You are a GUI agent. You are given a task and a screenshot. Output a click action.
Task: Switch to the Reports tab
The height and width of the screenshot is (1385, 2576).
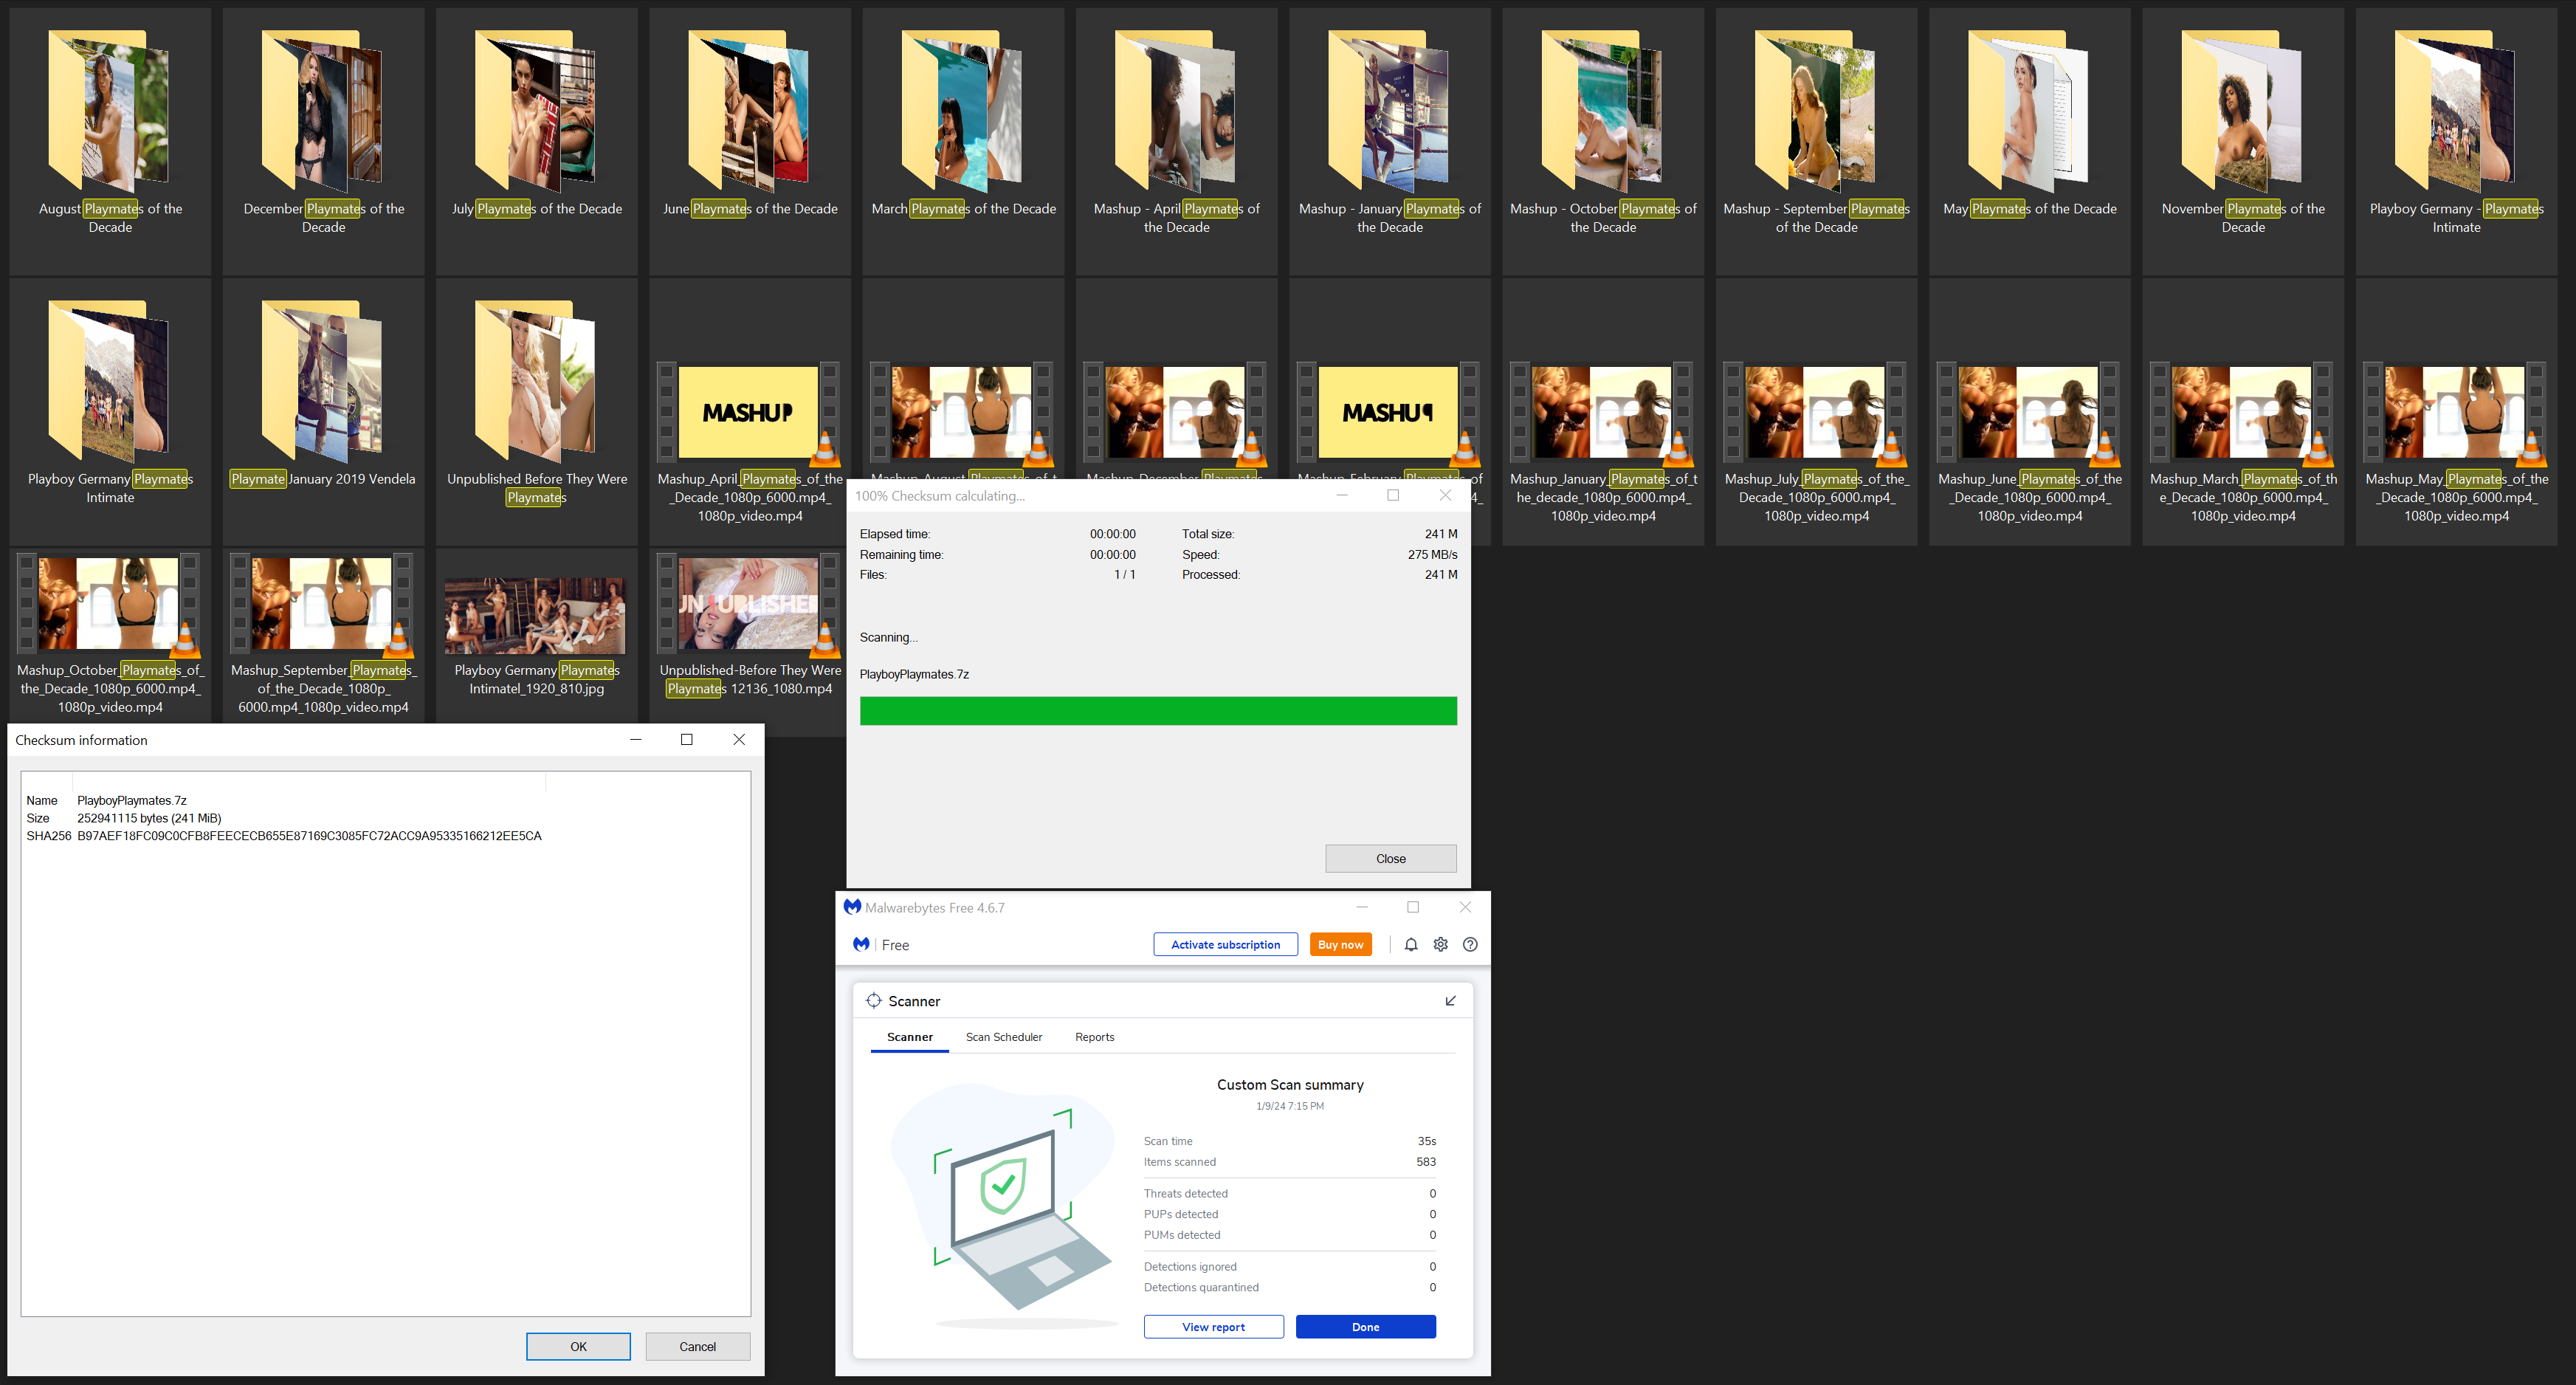(1095, 1037)
